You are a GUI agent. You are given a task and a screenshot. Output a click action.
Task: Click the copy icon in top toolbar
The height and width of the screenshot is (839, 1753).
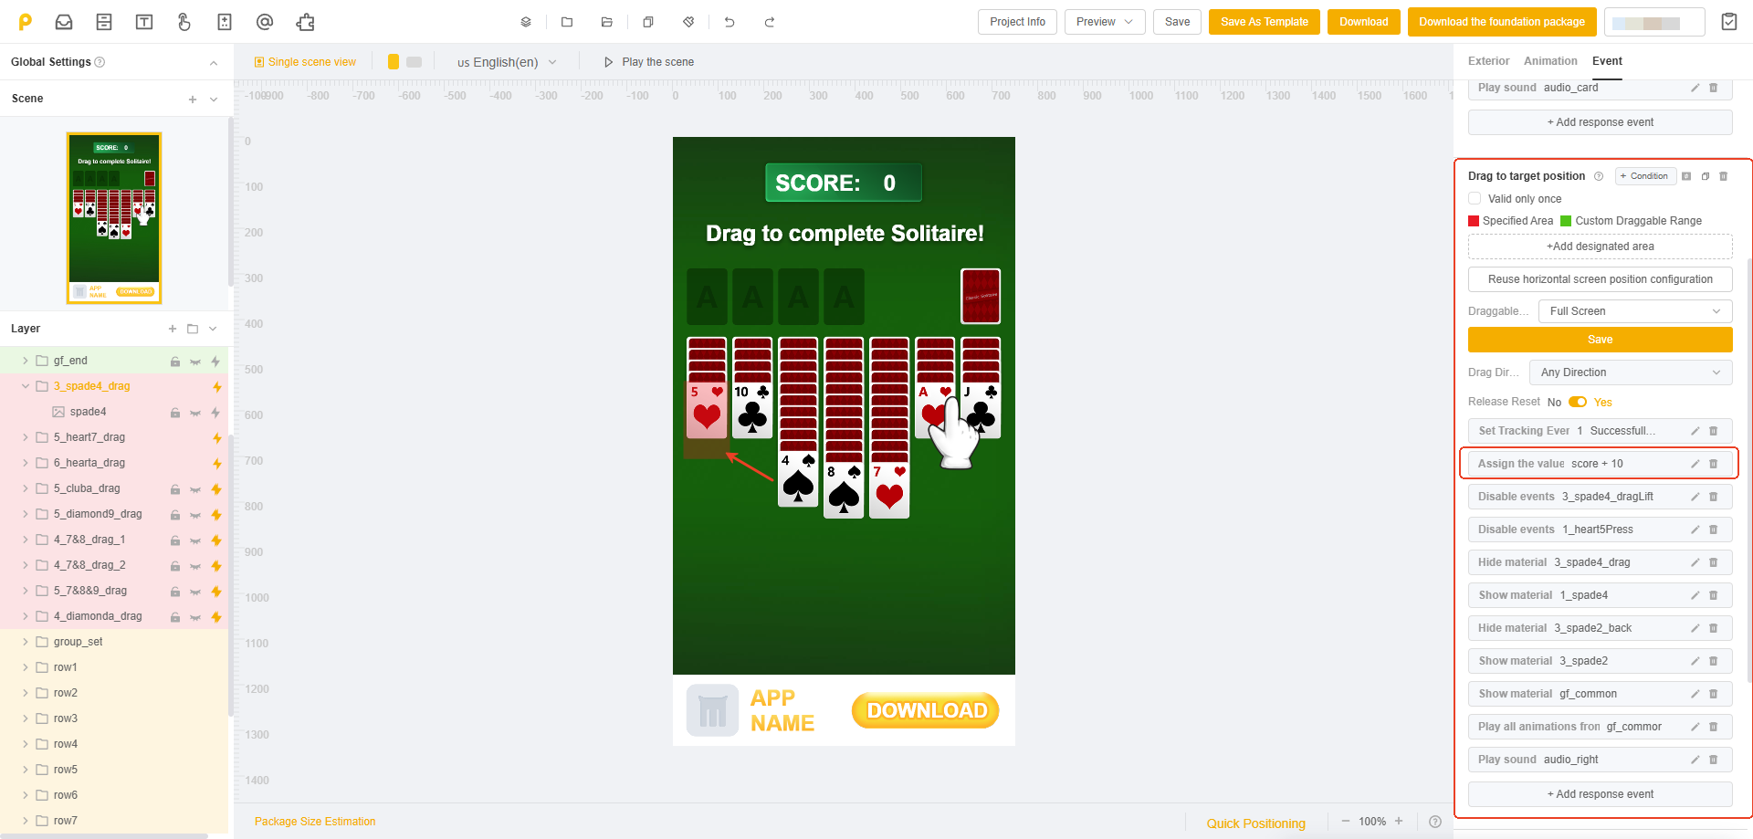648,22
